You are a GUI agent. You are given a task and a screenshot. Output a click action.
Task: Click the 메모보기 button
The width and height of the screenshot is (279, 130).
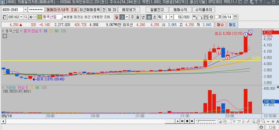point(129,10)
